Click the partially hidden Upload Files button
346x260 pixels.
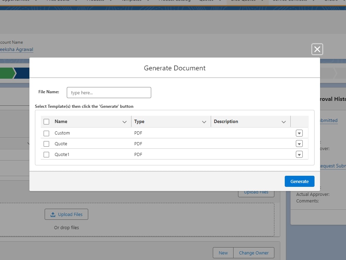[x=256, y=194]
